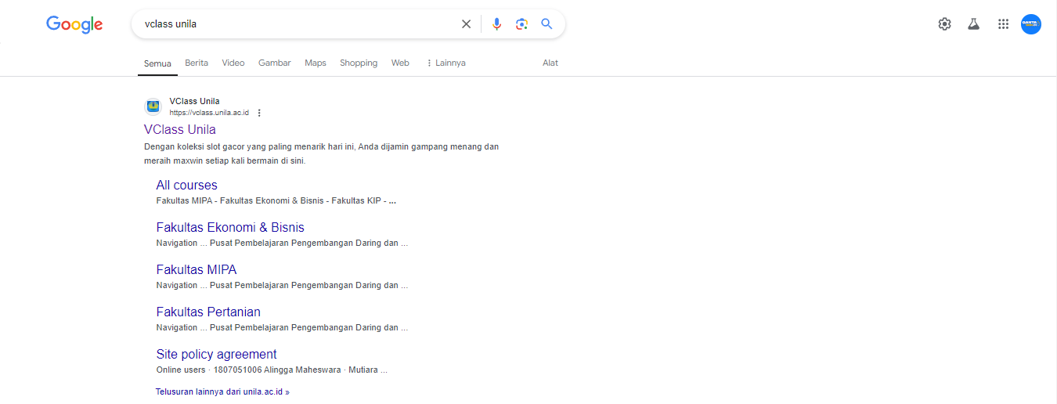Open Google Lens image search

(521, 24)
